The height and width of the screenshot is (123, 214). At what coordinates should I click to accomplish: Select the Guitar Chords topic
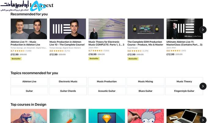(68, 91)
